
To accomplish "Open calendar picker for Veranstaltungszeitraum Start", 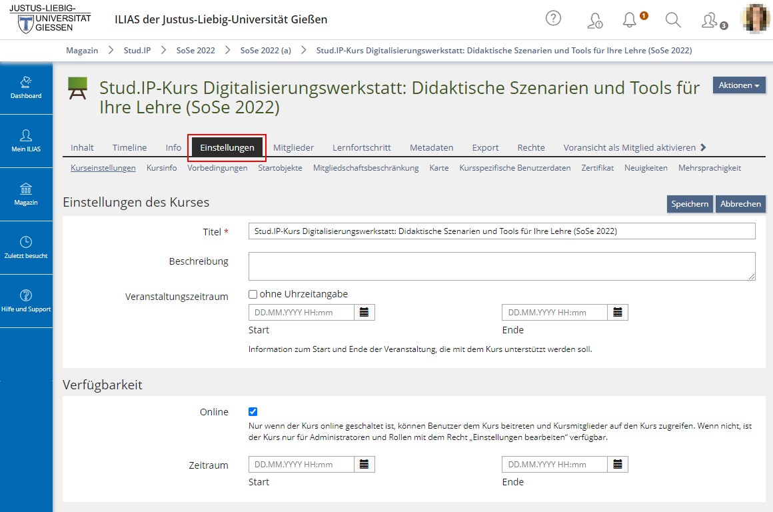I will coord(365,313).
